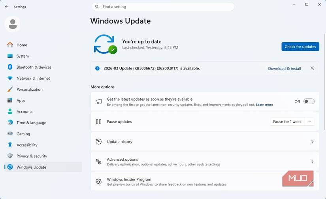Maximize the Settings window

pos(307,4)
